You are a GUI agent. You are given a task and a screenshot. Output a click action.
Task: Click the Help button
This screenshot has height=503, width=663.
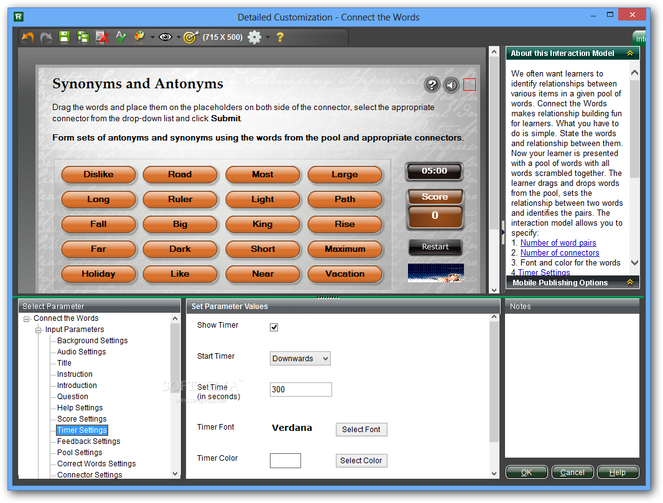tap(618, 472)
